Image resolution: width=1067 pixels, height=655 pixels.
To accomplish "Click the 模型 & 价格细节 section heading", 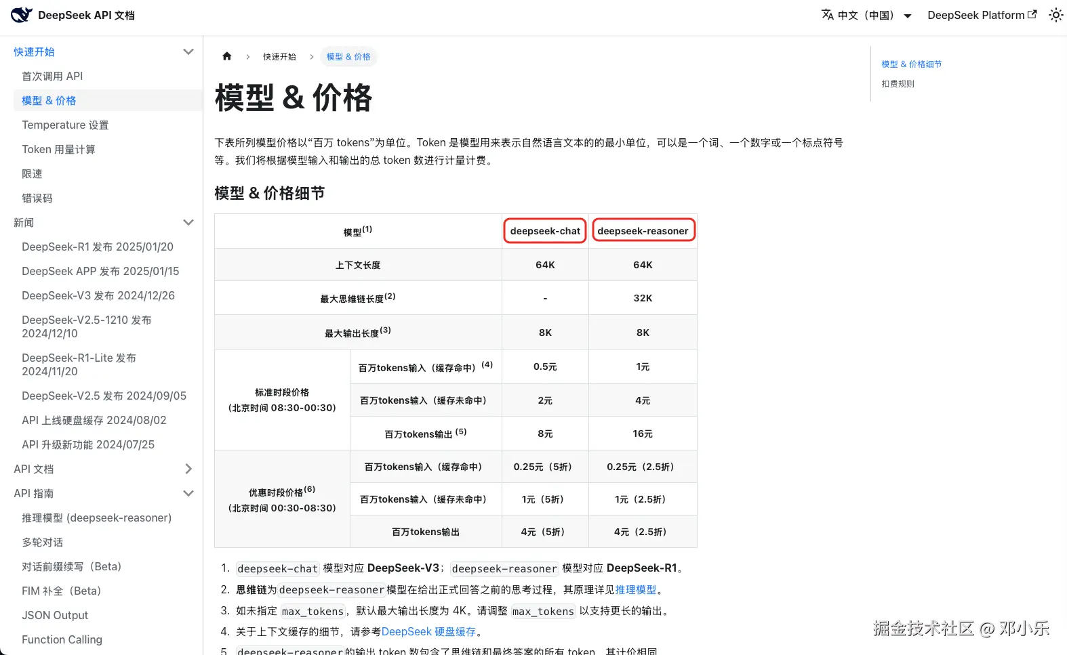I will [269, 193].
